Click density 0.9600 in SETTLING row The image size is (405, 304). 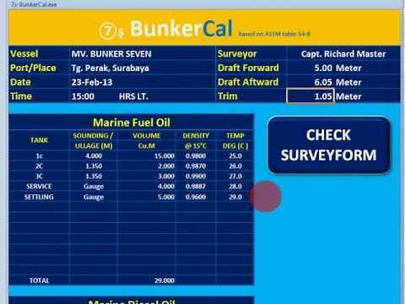click(196, 197)
